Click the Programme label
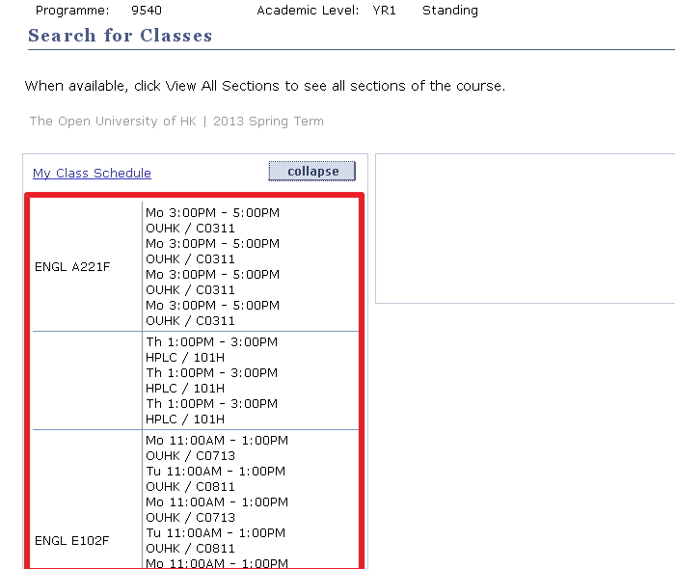 pos(72,10)
